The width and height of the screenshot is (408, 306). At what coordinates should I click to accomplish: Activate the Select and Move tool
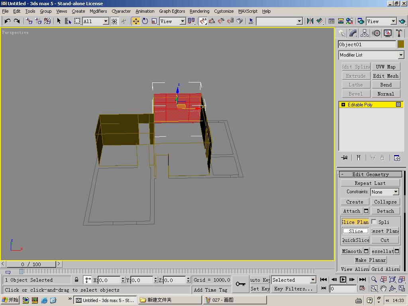136,21
